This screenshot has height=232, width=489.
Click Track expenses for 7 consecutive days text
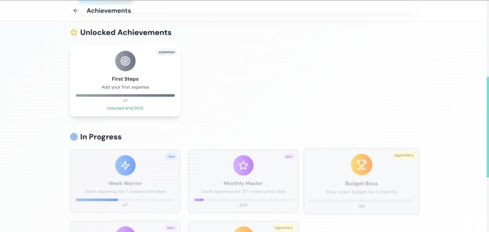[x=126, y=191]
